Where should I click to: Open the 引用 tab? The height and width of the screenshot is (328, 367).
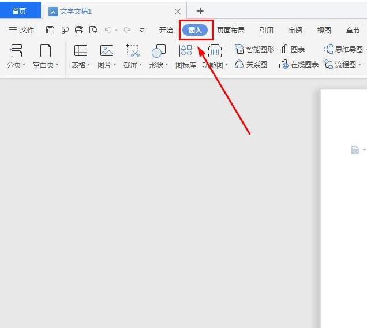coord(267,30)
